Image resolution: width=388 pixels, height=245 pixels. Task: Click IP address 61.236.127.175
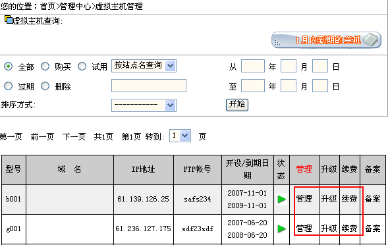coord(143,229)
